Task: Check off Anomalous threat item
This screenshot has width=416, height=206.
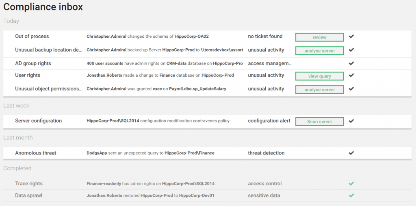Action: point(351,153)
